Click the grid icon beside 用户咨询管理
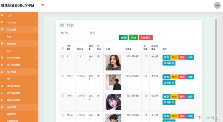Viewport: 223px width, 122px height. [x=2, y=65]
